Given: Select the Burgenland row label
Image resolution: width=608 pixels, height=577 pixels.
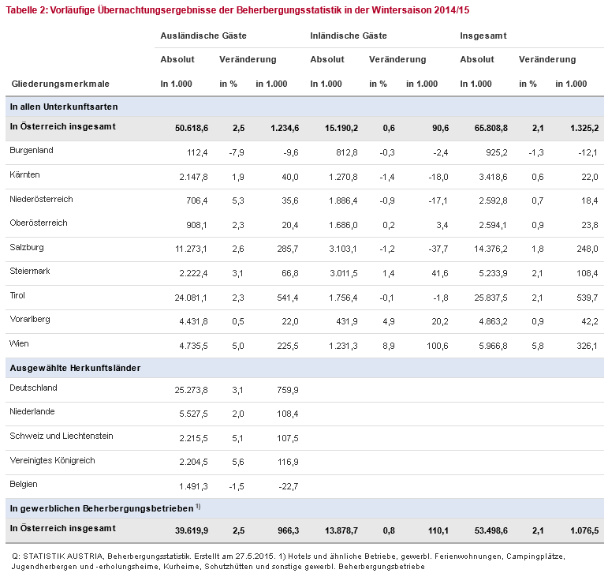Looking at the screenshot, I should click(x=31, y=150).
